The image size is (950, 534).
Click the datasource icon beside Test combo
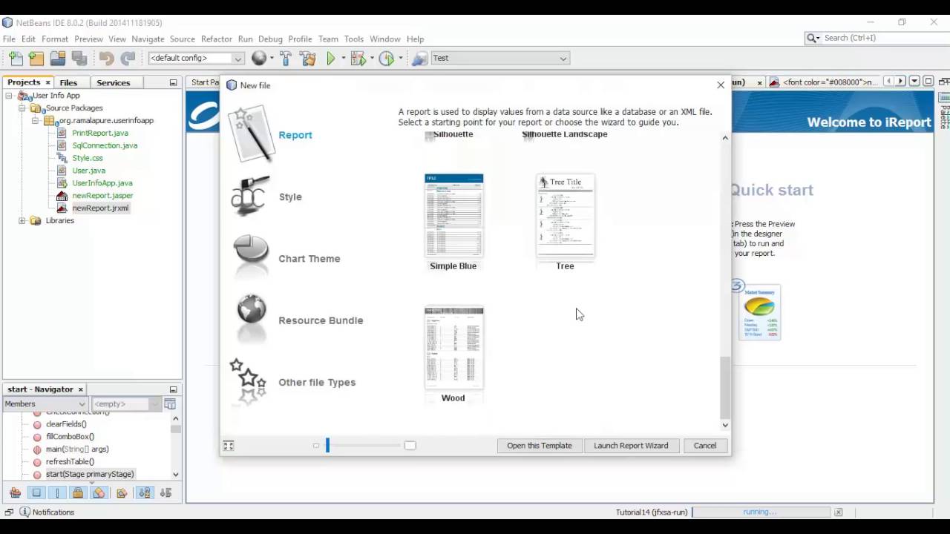[x=419, y=58]
